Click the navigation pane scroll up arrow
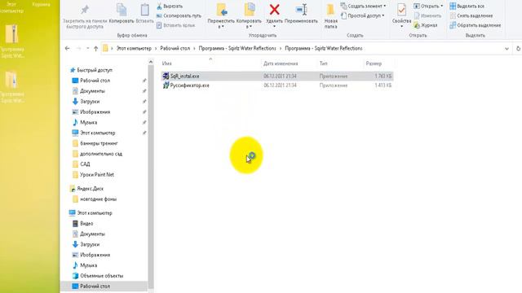The image size is (522, 293). [x=150, y=62]
